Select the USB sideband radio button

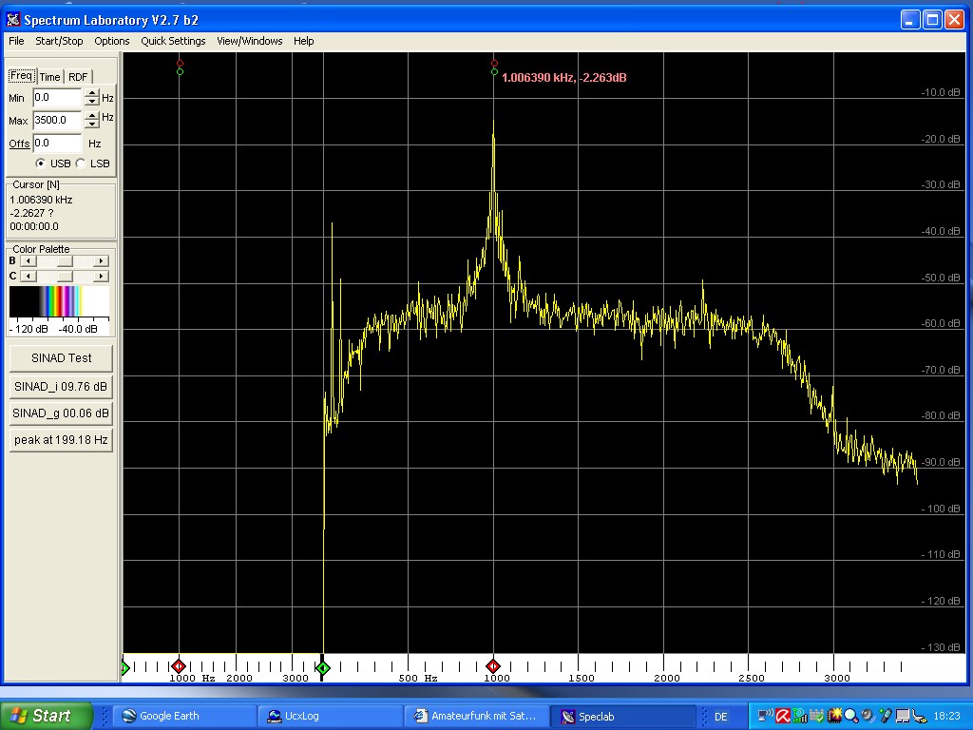point(40,163)
